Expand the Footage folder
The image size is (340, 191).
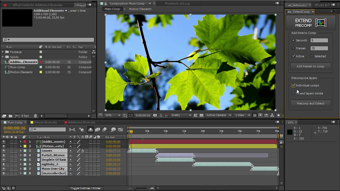(x=3, y=52)
